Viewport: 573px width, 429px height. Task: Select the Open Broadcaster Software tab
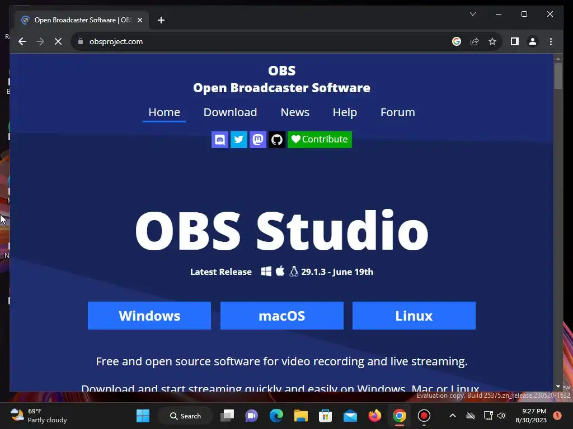(x=82, y=20)
